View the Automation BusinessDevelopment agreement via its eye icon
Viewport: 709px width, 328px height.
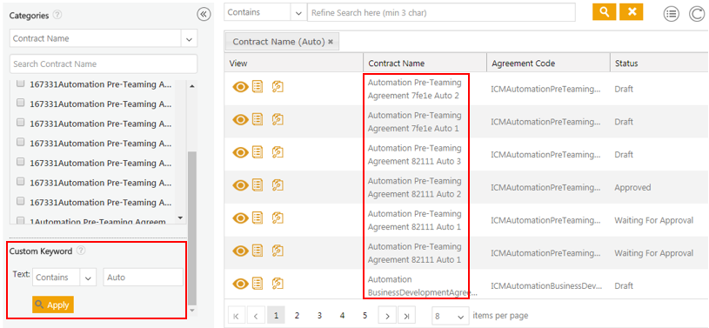tap(241, 284)
